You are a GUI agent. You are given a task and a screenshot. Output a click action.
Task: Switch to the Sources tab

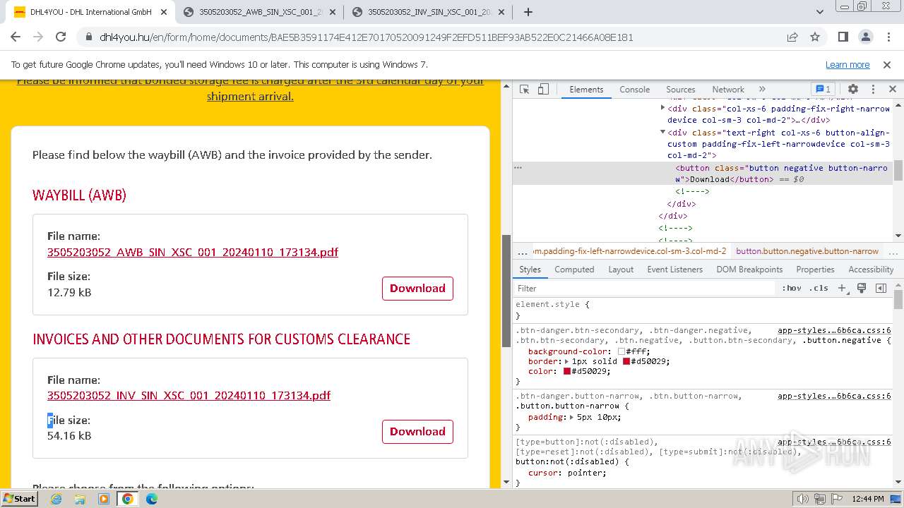click(x=681, y=90)
